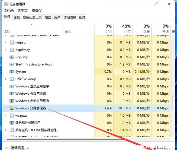
Task: Switch to the 用户 tab
Action: (57, 17)
